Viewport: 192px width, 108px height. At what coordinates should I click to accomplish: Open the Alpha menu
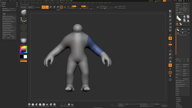click(x=21, y=3)
